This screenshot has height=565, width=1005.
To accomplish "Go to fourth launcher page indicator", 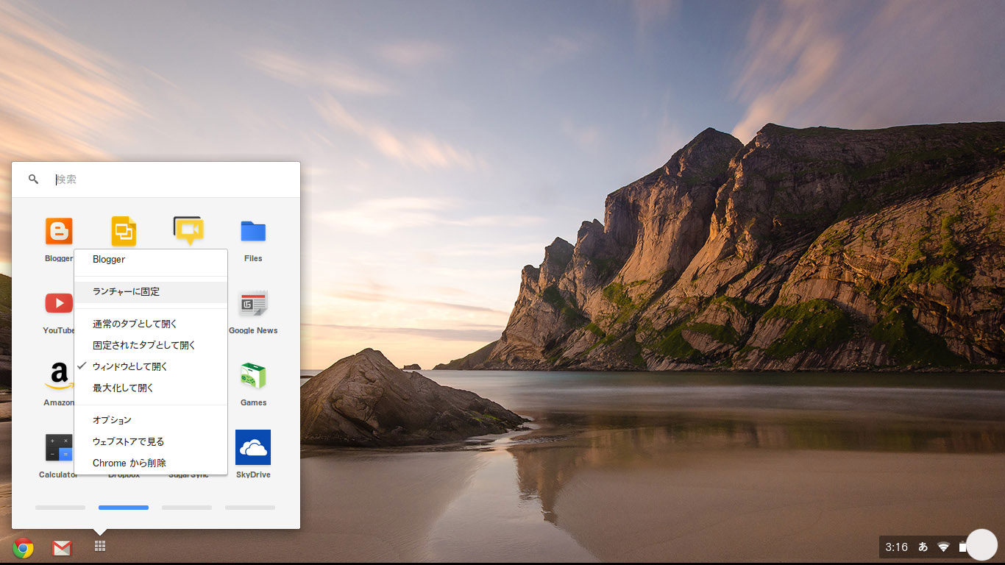I will click(x=250, y=508).
